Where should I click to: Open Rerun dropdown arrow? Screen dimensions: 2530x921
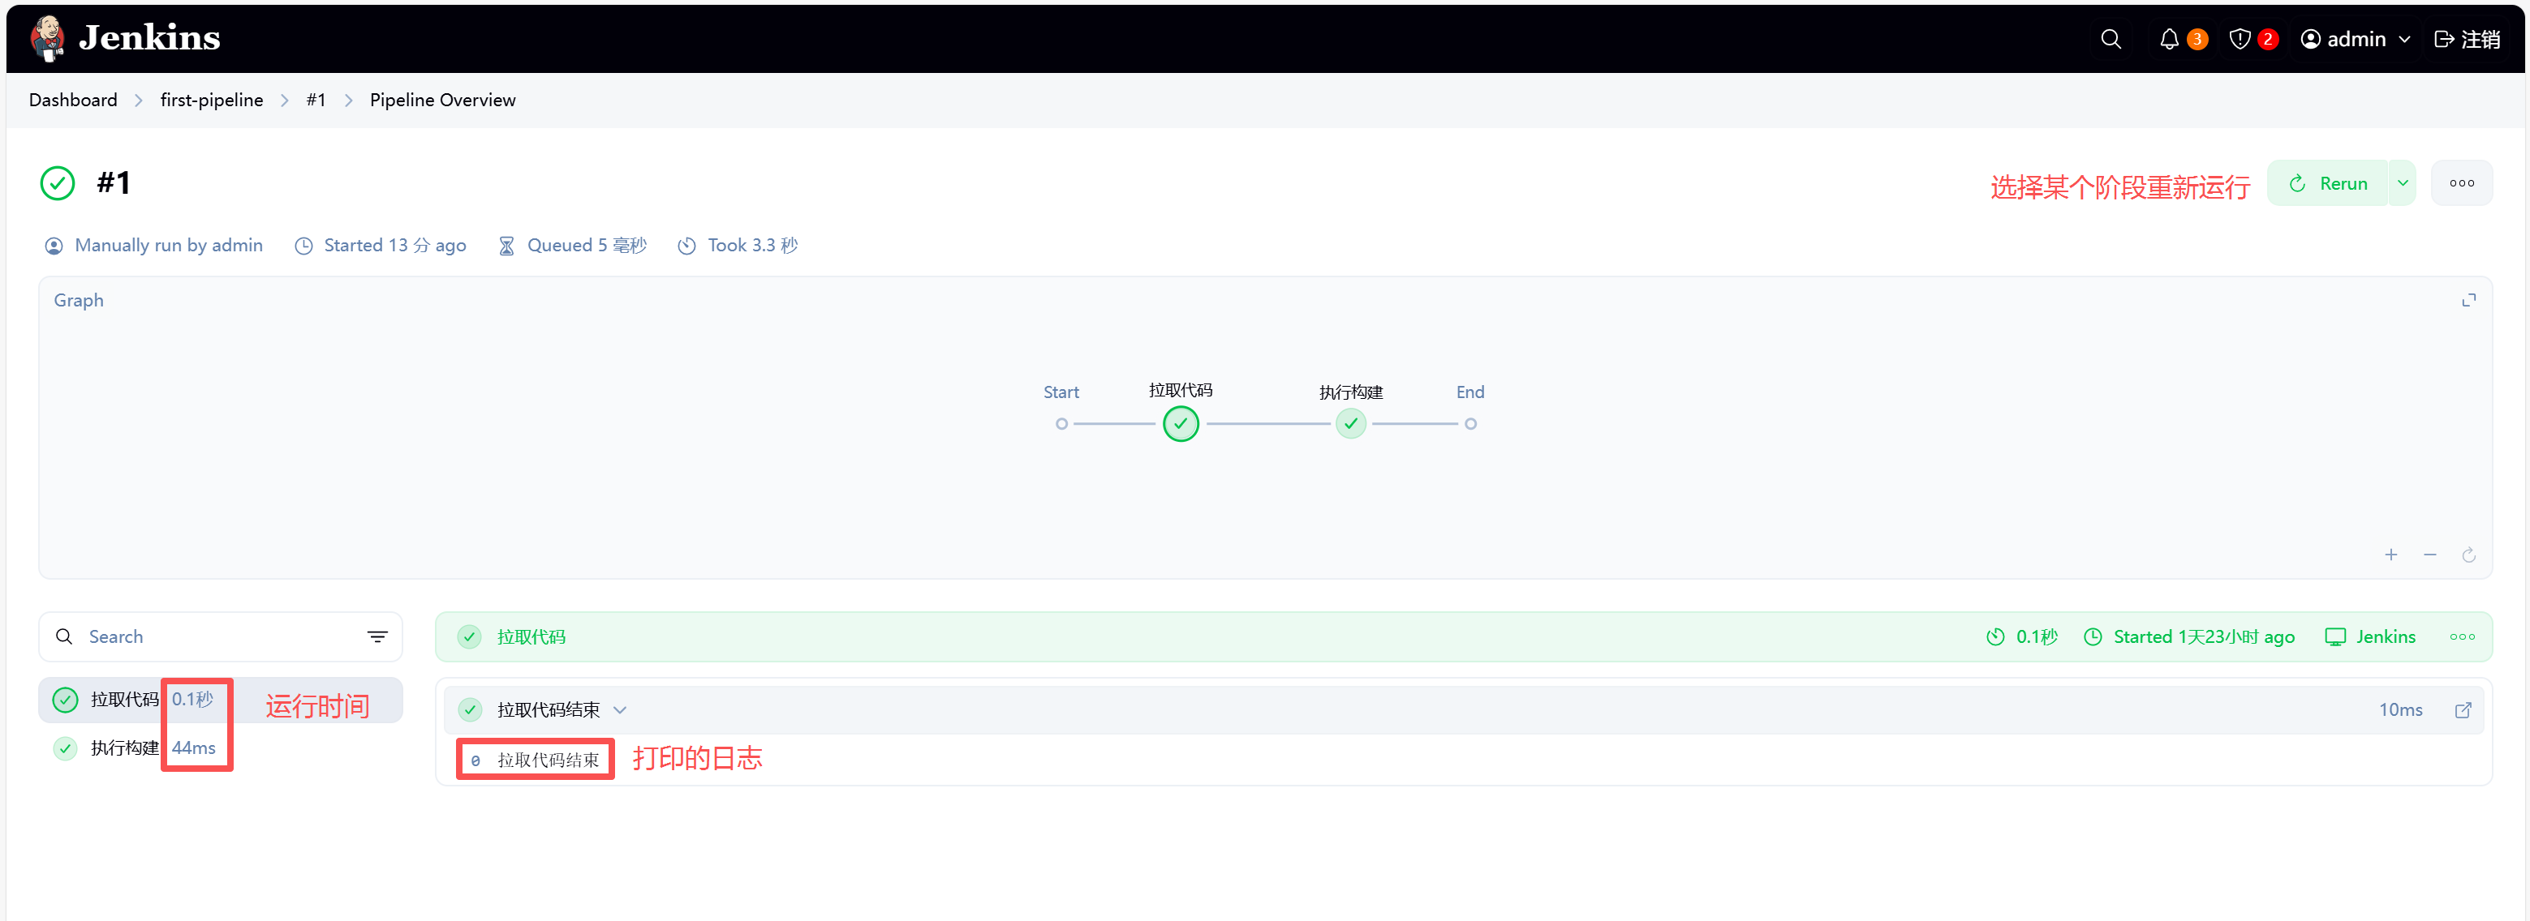tap(2403, 183)
